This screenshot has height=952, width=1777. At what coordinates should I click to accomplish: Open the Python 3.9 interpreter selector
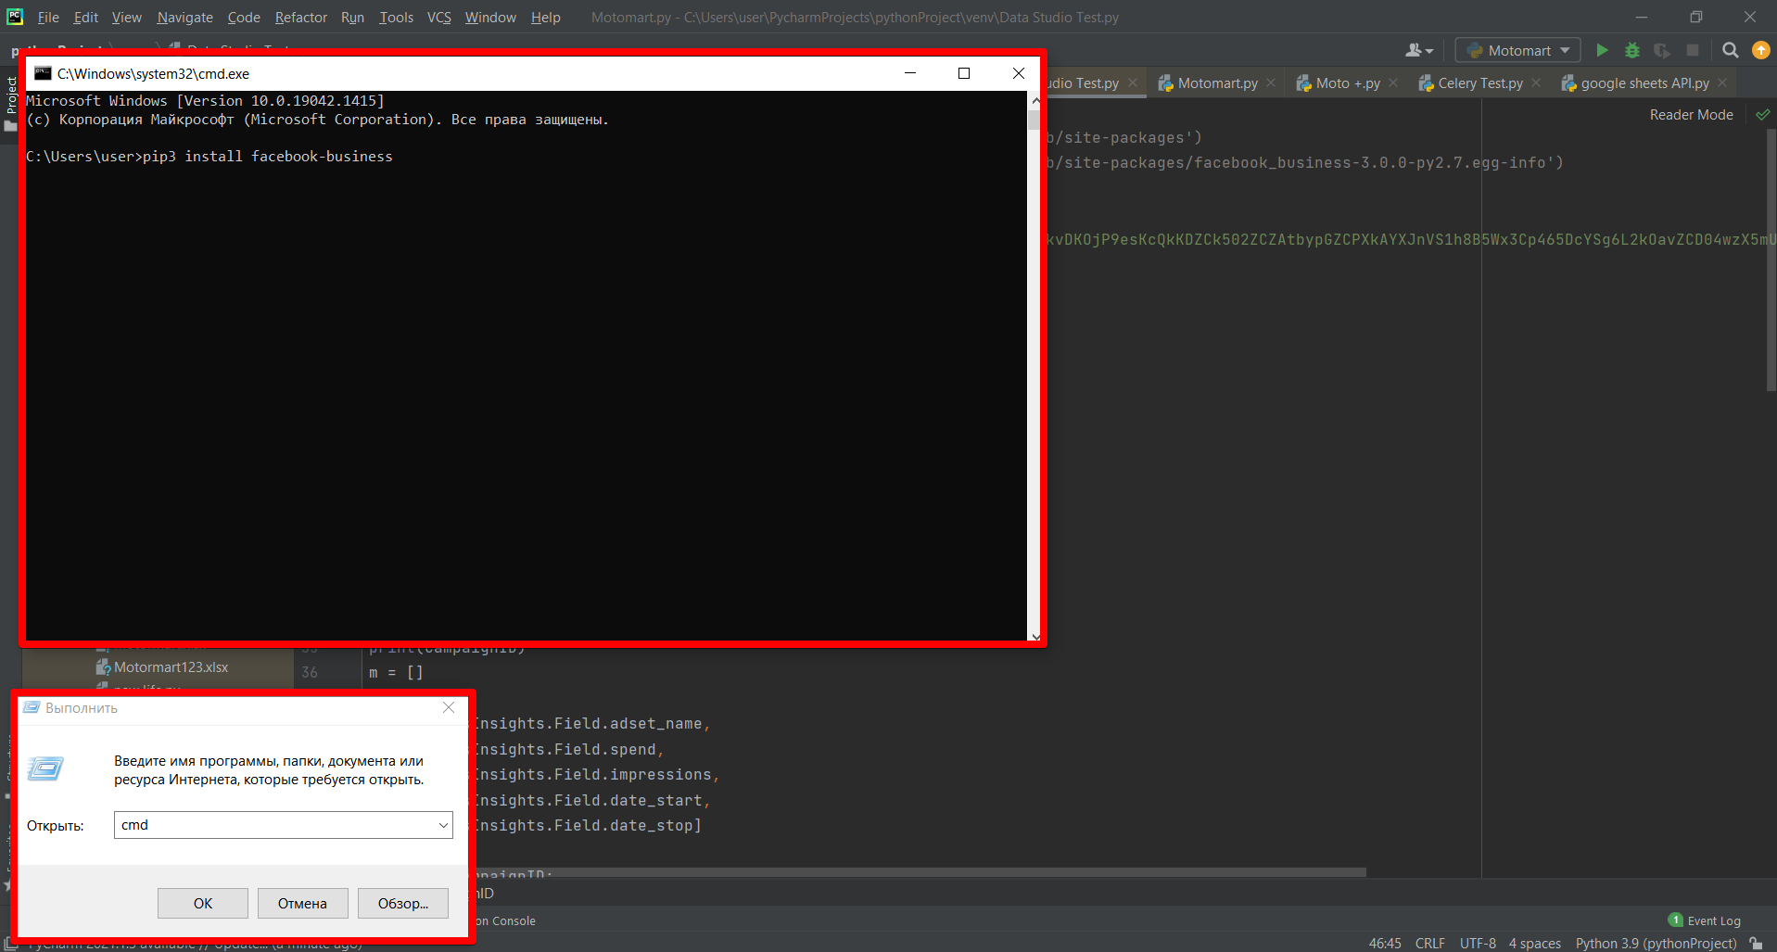click(1656, 943)
